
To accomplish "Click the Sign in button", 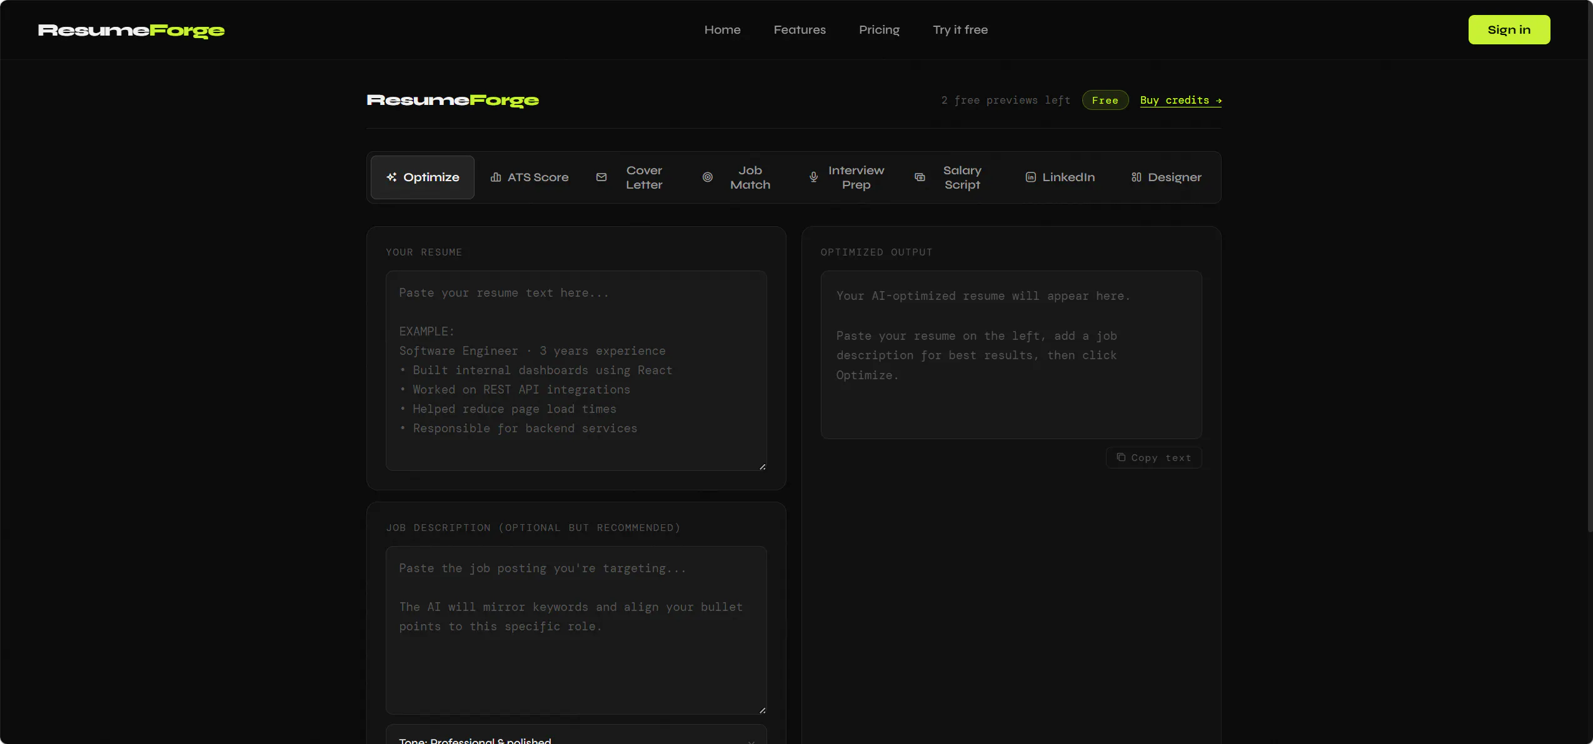I will (x=1509, y=30).
